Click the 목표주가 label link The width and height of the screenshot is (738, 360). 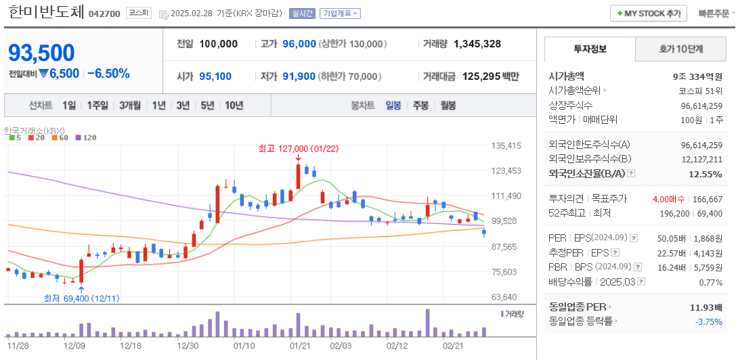[609, 199]
